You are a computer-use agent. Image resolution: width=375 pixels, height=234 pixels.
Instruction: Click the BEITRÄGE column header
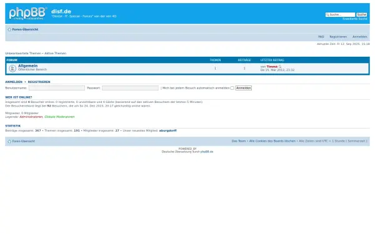pos(244,60)
